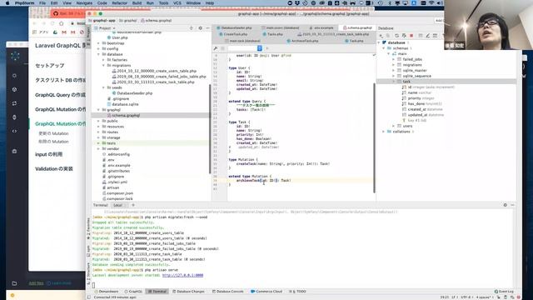Add a new terminal tab with plus icon
Screen dimensions: 533x300
pyautogui.click(x=133, y=205)
